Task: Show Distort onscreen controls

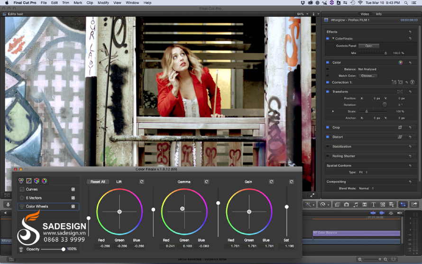Action: tap(400, 137)
